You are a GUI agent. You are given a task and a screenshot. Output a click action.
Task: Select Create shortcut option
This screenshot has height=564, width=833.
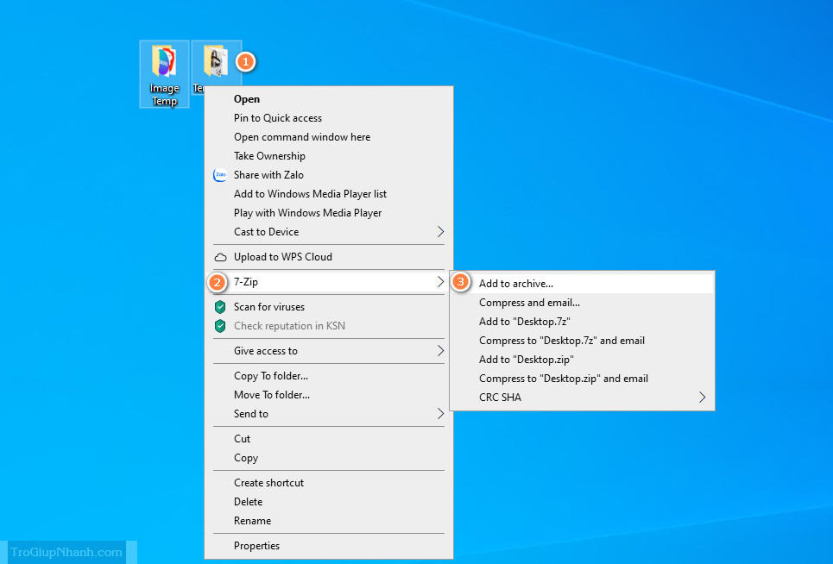(x=268, y=483)
